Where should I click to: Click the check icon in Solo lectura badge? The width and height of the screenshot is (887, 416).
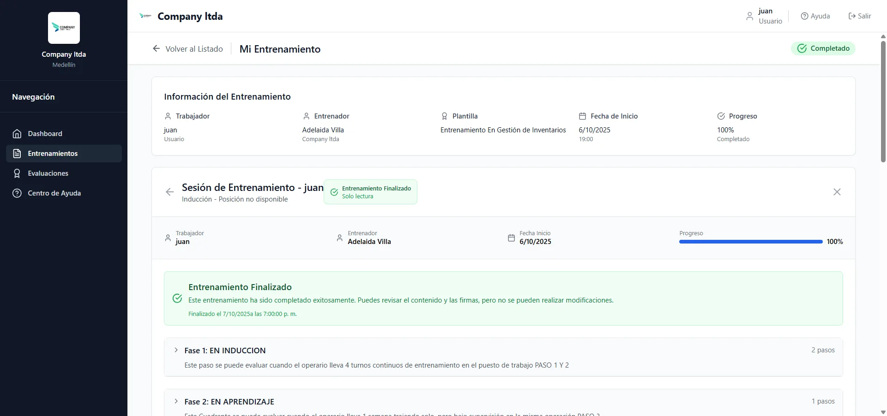click(x=334, y=192)
